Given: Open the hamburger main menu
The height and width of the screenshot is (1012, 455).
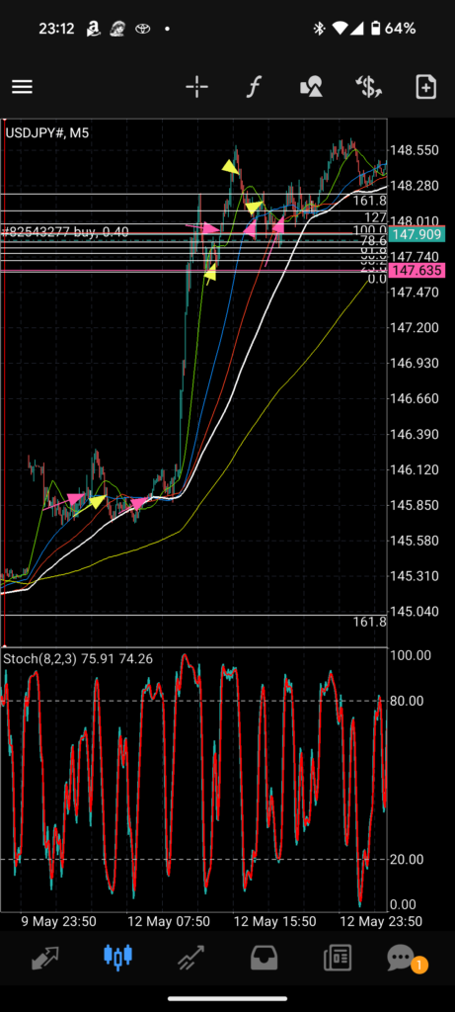Looking at the screenshot, I should (22, 87).
